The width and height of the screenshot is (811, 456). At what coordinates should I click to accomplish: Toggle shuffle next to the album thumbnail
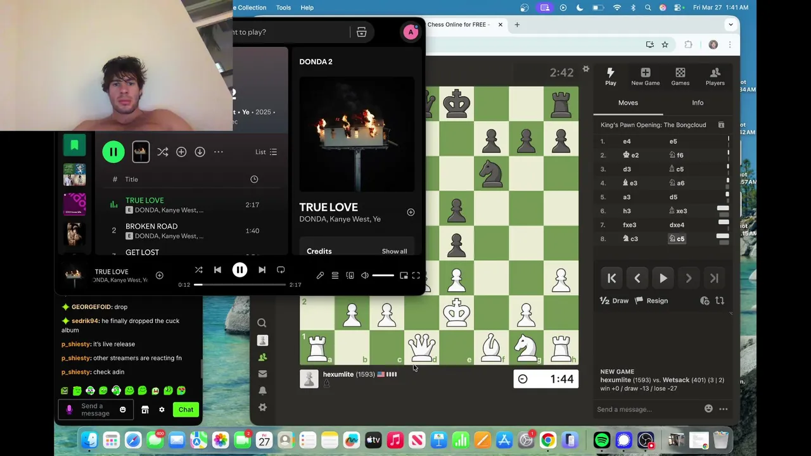click(x=163, y=152)
